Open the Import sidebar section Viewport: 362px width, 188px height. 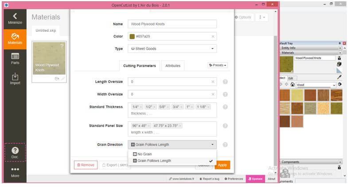(15, 79)
